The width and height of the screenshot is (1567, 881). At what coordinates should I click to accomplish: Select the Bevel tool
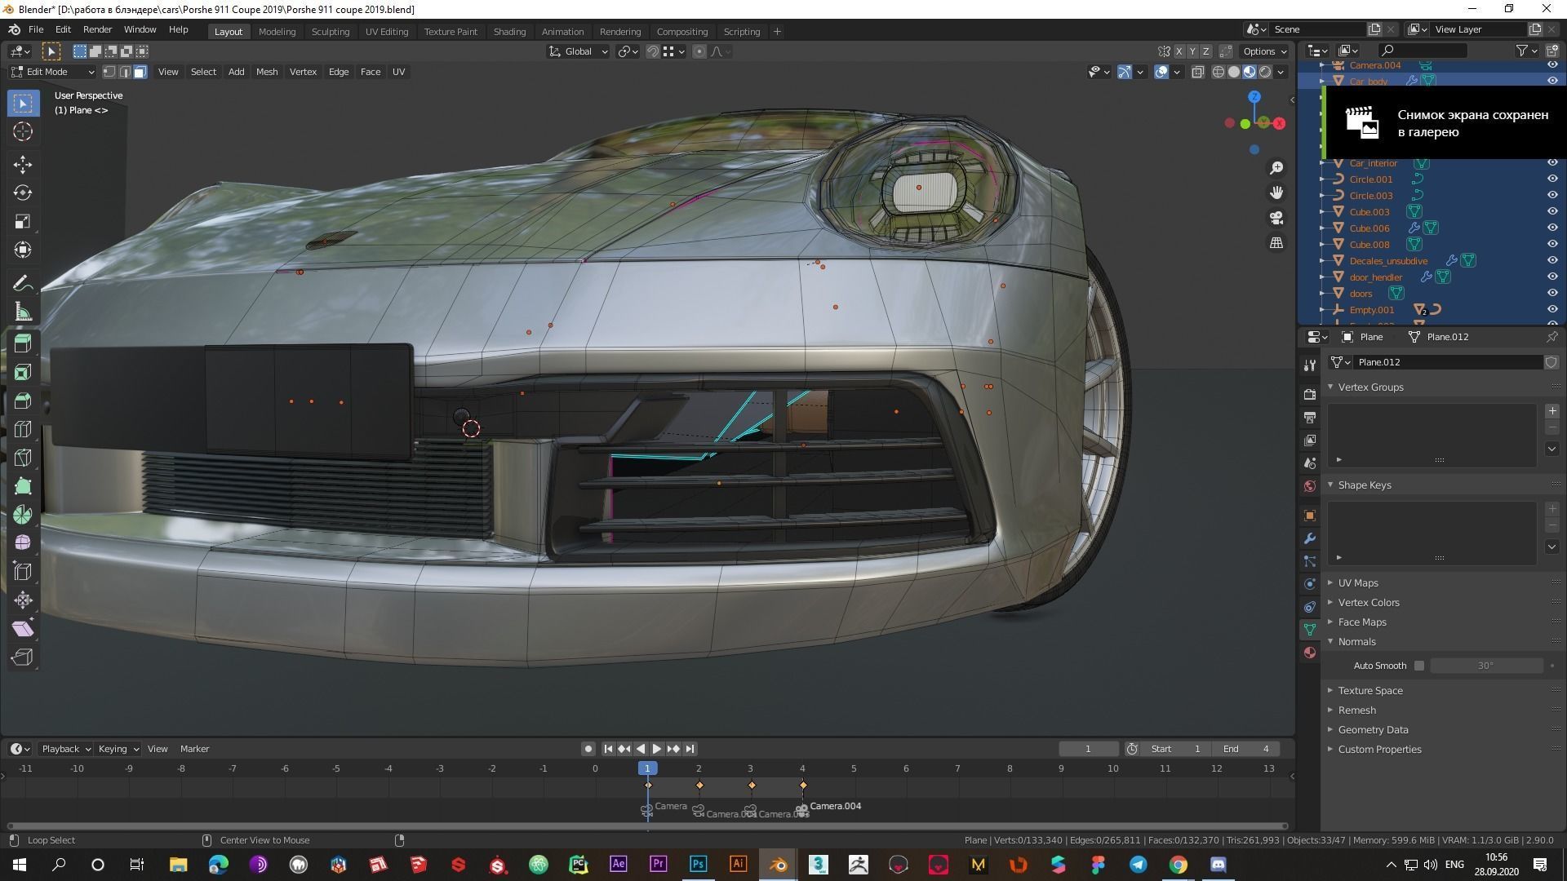(x=23, y=401)
